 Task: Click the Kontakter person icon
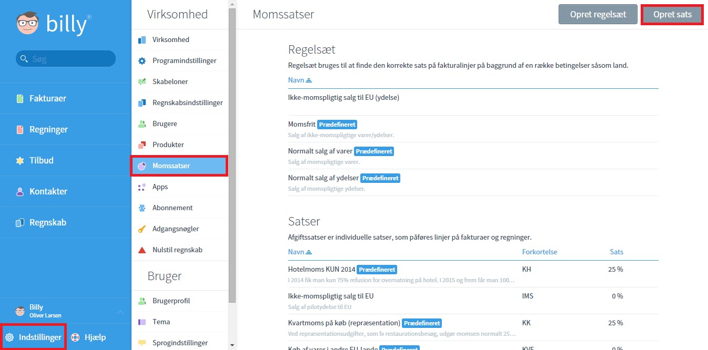[20, 191]
